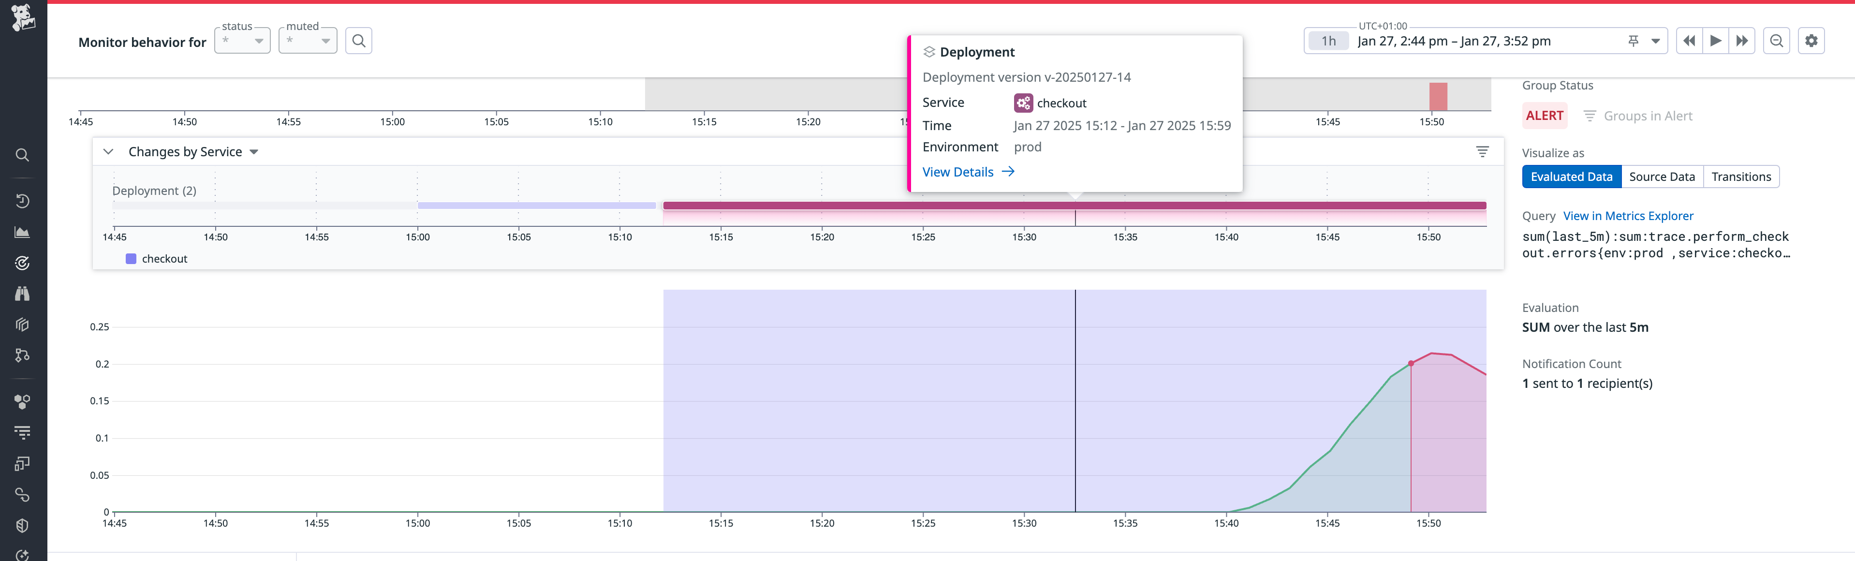Select the CI pipelines icon in sidebar
This screenshot has width=1855, height=561.
coord(22,354)
